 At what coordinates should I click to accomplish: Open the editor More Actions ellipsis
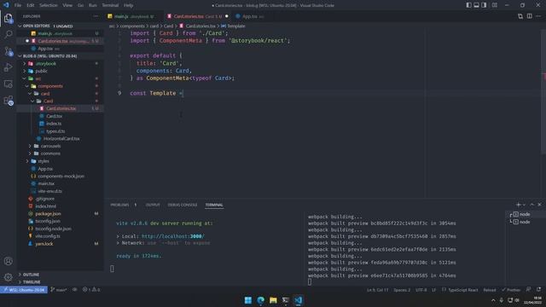point(538,16)
